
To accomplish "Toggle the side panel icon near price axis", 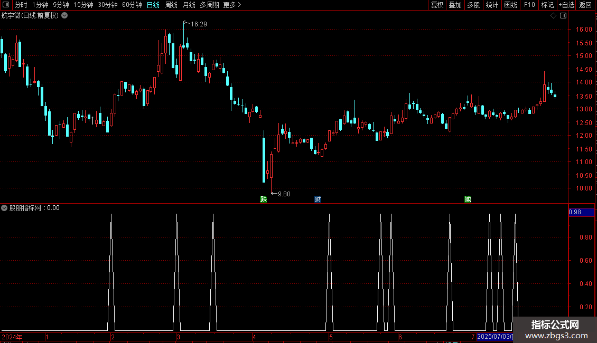I will (x=563, y=16).
